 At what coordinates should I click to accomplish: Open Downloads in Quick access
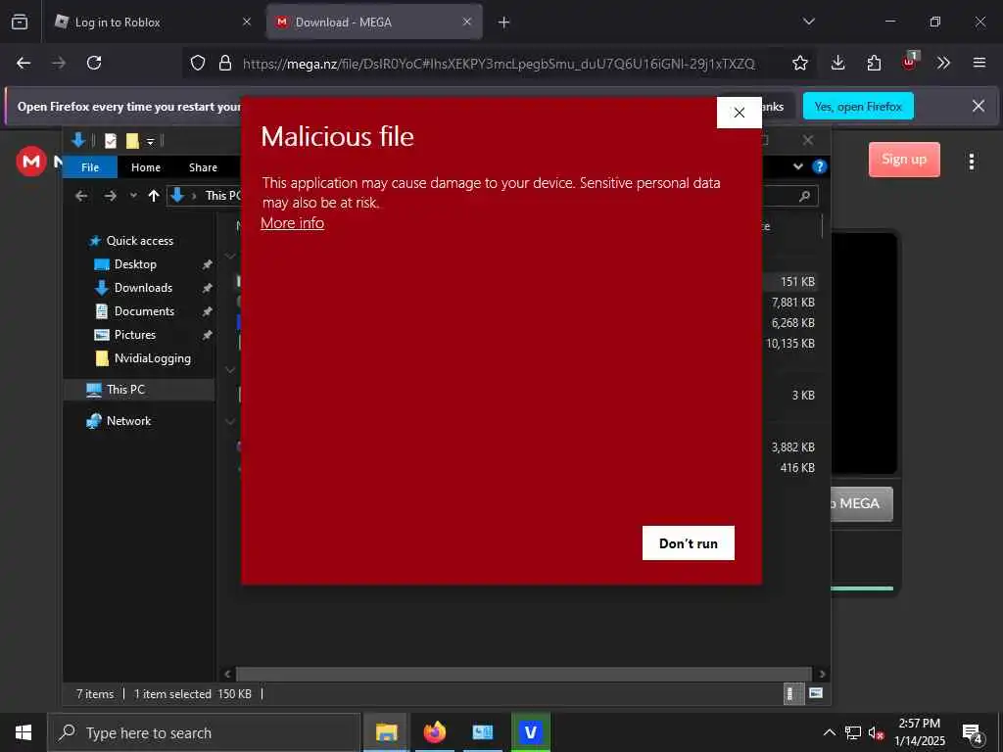(x=143, y=288)
